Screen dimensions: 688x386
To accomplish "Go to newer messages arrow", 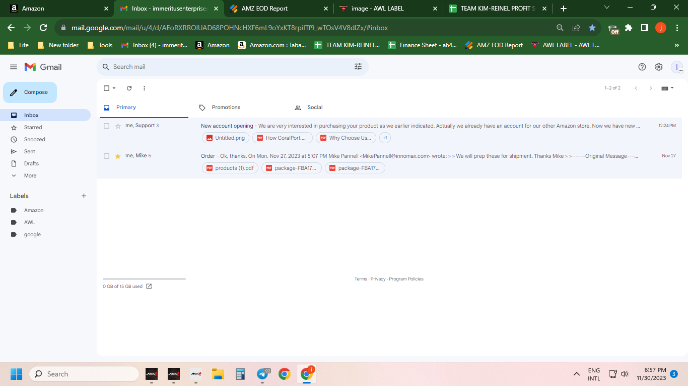I will (x=636, y=88).
